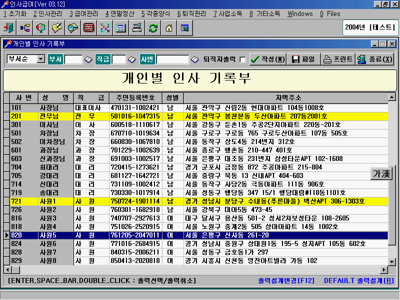
Task: Click the book lookup icon next to 사번 field
Action: (194, 59)
